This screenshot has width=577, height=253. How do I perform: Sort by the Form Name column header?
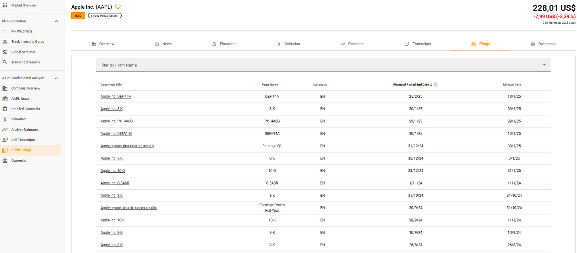270,85
